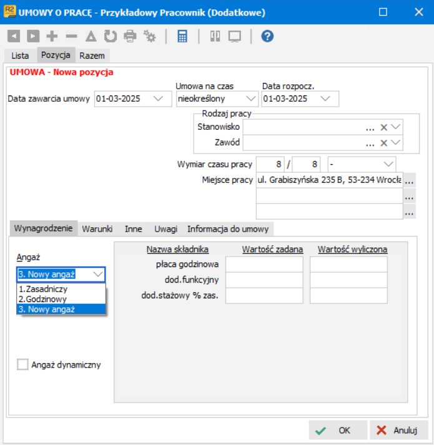Open the Informacja do umowy tab
Image resolution: width=434 pixels, height=445 pixels.
point(228,229)
